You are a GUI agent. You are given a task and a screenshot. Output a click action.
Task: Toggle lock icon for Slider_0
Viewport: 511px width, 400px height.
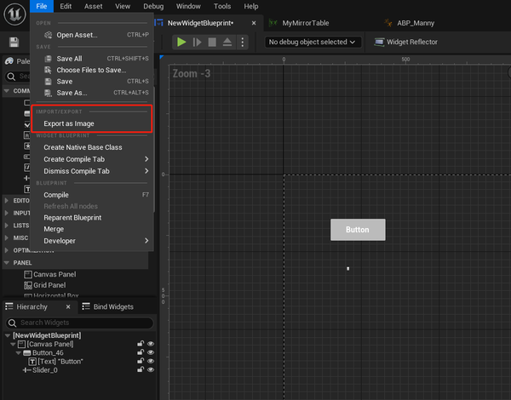pos(140,369)
